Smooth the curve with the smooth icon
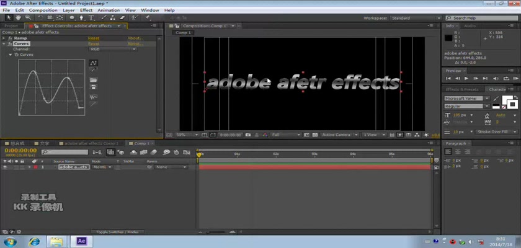 pyautogui.click(x=94, y=97)
